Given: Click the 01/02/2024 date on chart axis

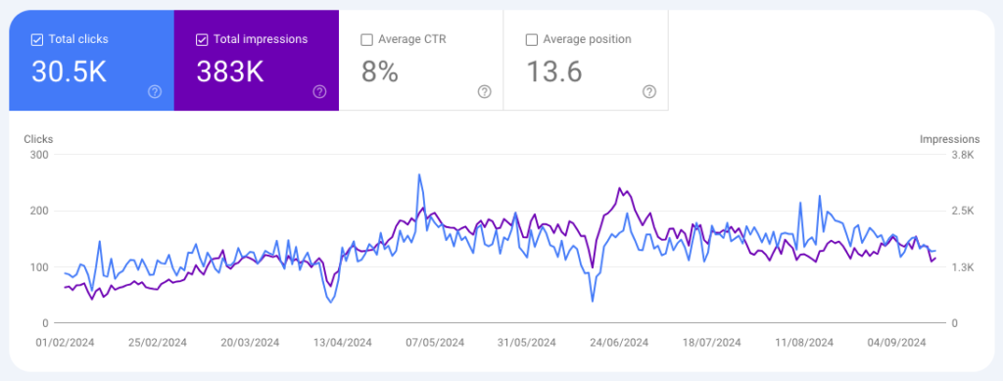Looking at the screenshot, I should tap(65, 343).
